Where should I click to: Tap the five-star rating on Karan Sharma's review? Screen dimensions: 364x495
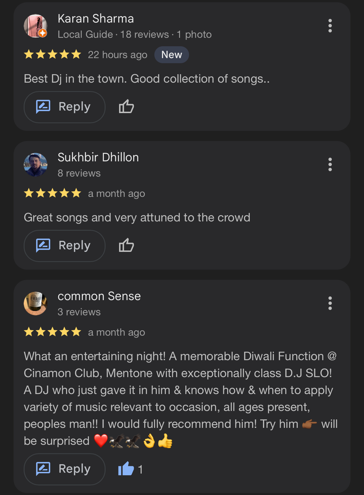click(x=53, y=54)
